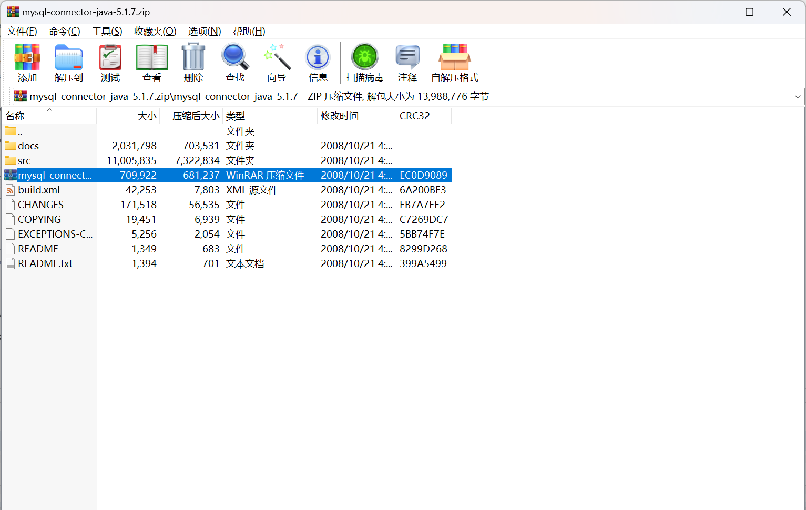Select the README.txt file name
806x510 pixels.
point(45,263)
